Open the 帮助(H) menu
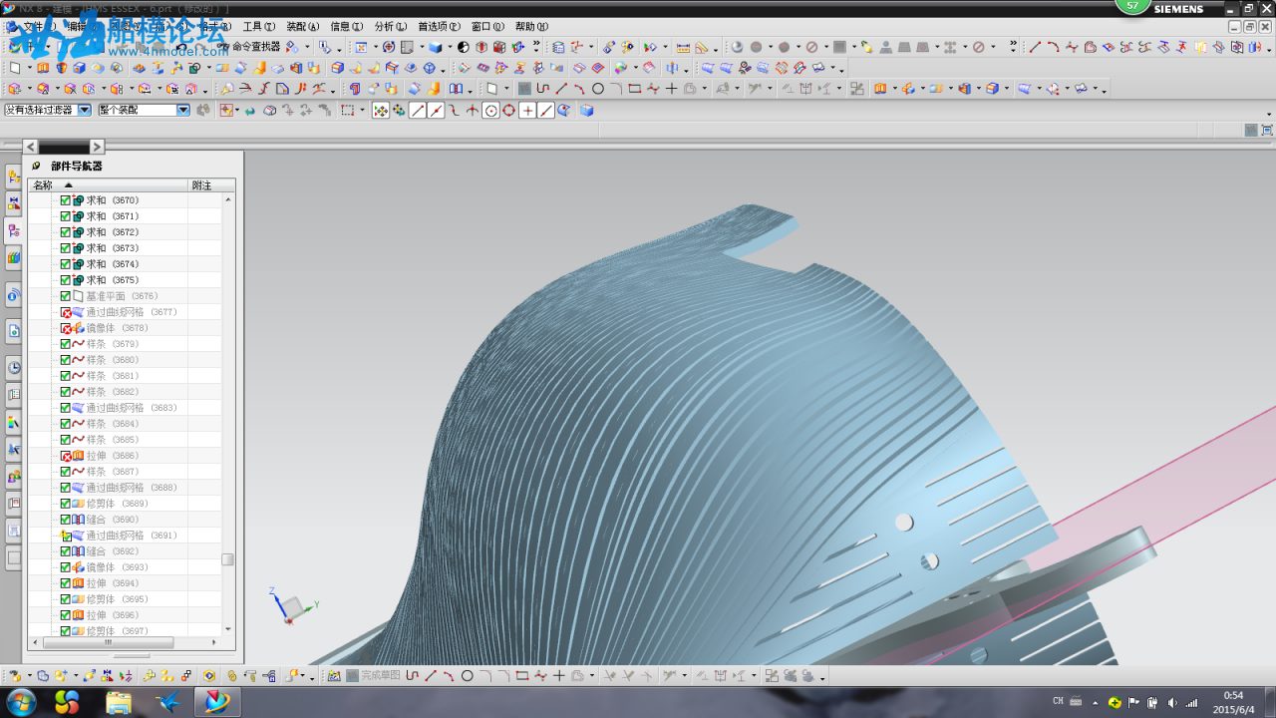1276x718 pixels. point(531,27)
